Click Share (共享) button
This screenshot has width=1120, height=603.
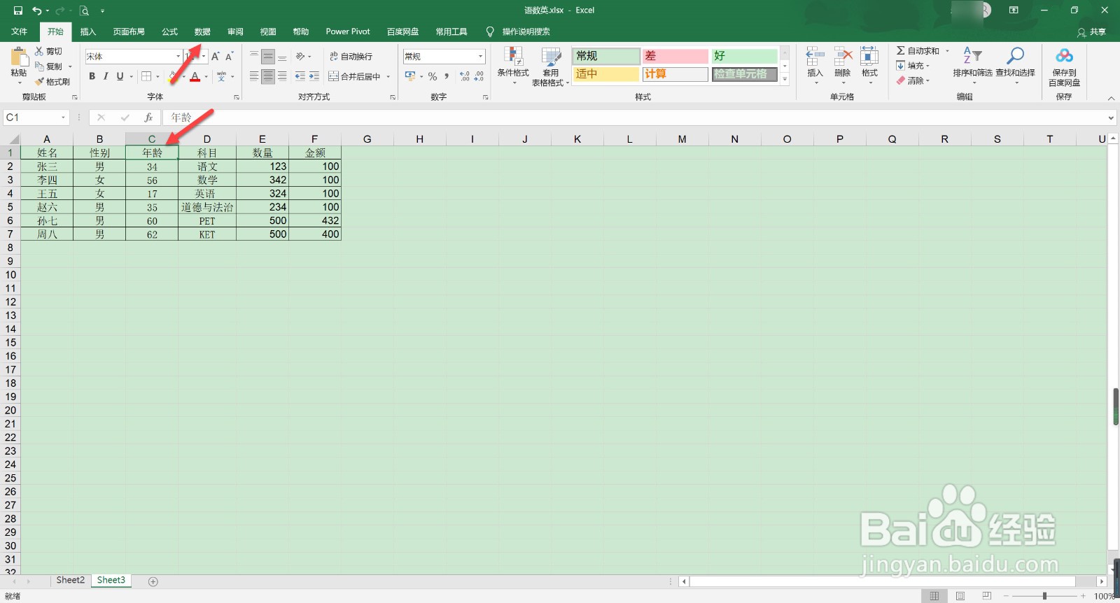click(1091, 32)
